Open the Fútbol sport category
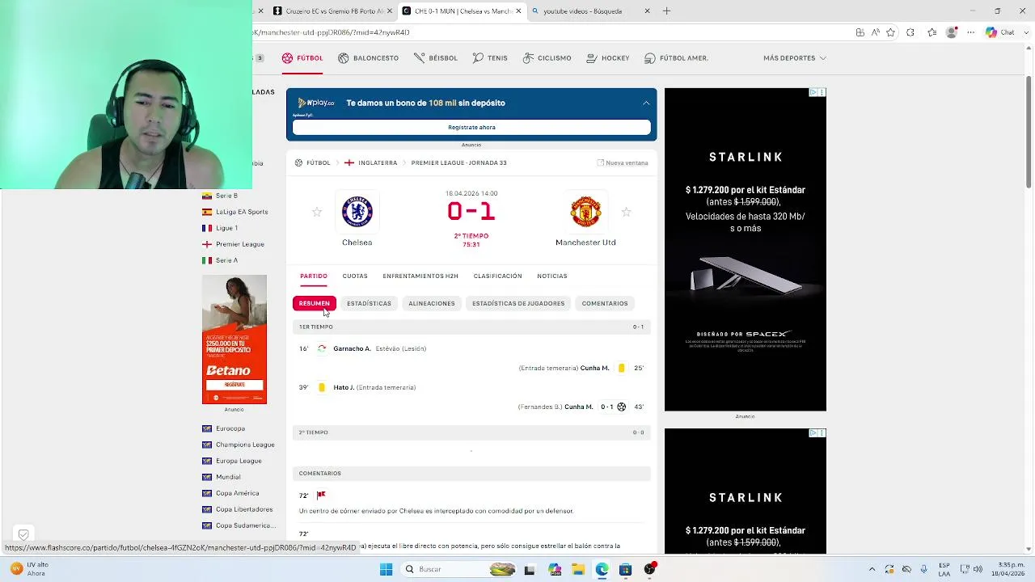1035x582 pixels. [x=302, y=58]
